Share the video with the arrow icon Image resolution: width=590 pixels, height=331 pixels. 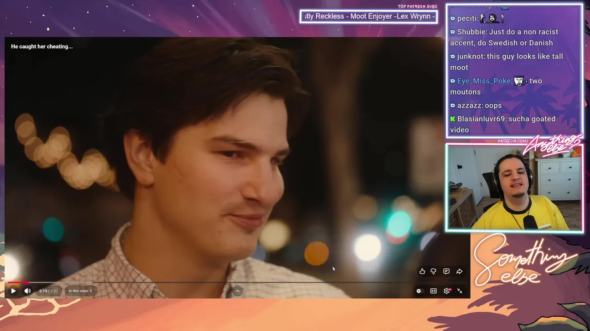459,272
